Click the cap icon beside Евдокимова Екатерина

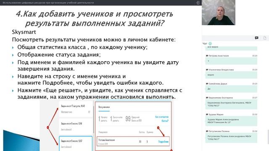[207, 98]
